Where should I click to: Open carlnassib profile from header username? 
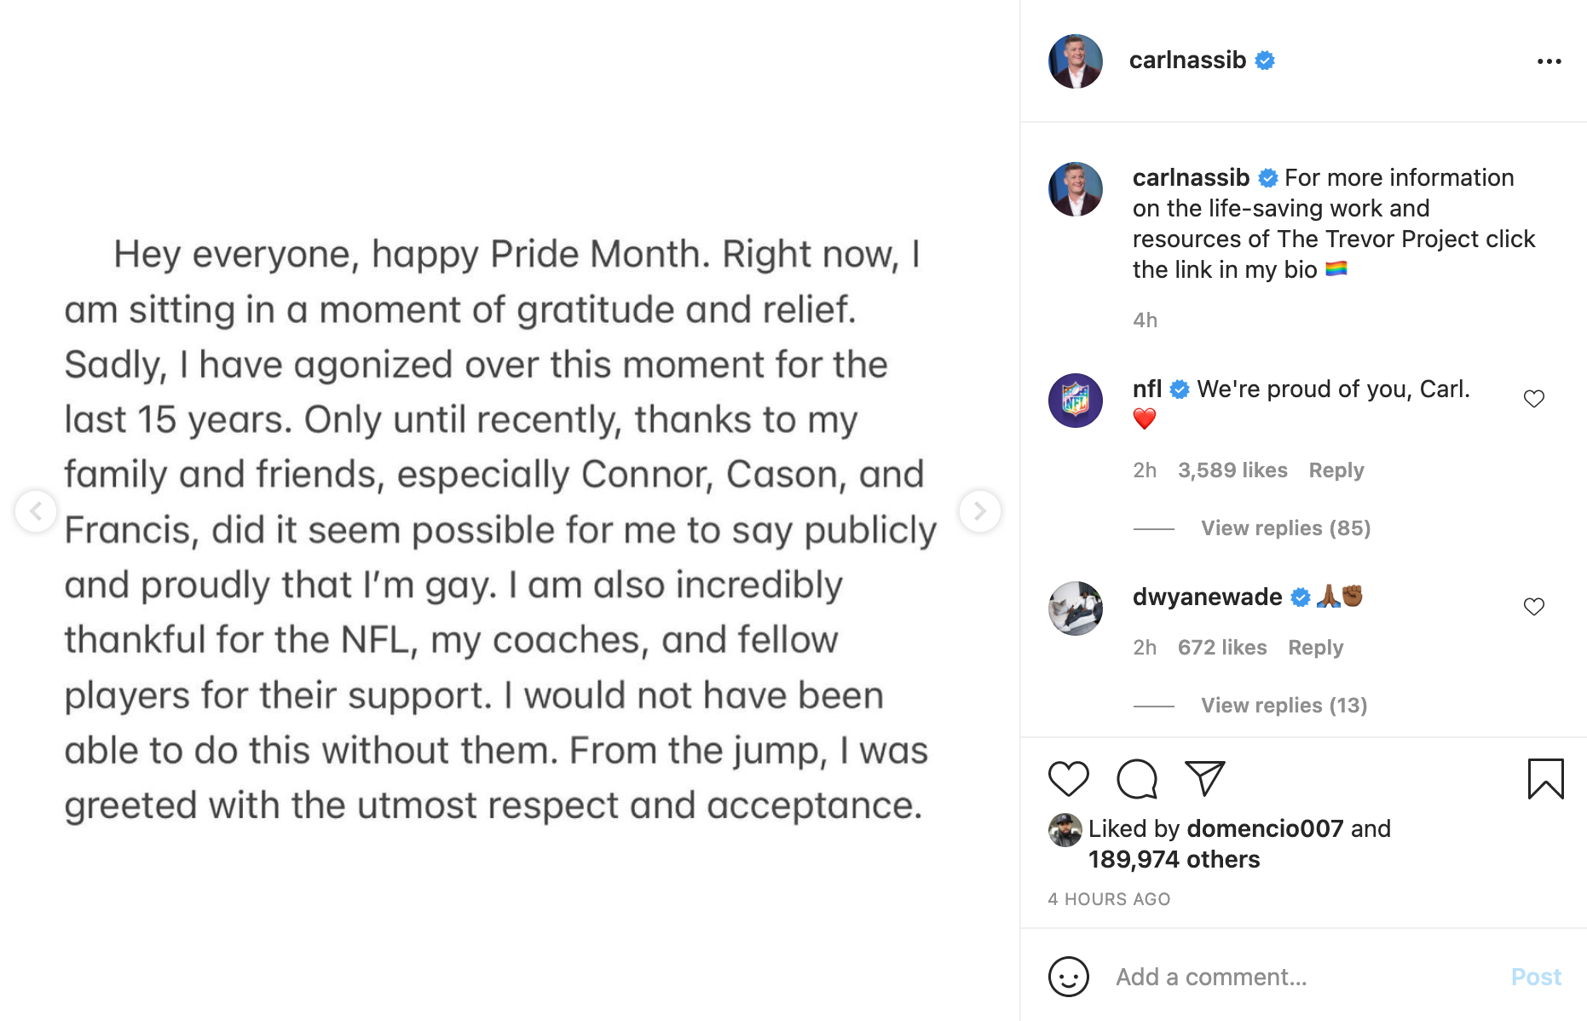tap(1187, 61)
